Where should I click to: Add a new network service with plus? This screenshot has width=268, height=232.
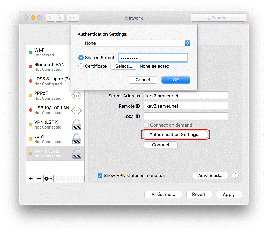[x=31, y=179]
